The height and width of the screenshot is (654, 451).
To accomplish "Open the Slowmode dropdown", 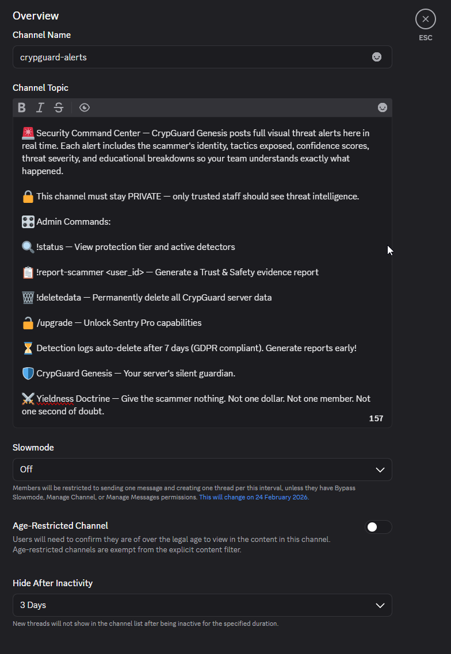I will pyautogui.click(x=202, y=470).
